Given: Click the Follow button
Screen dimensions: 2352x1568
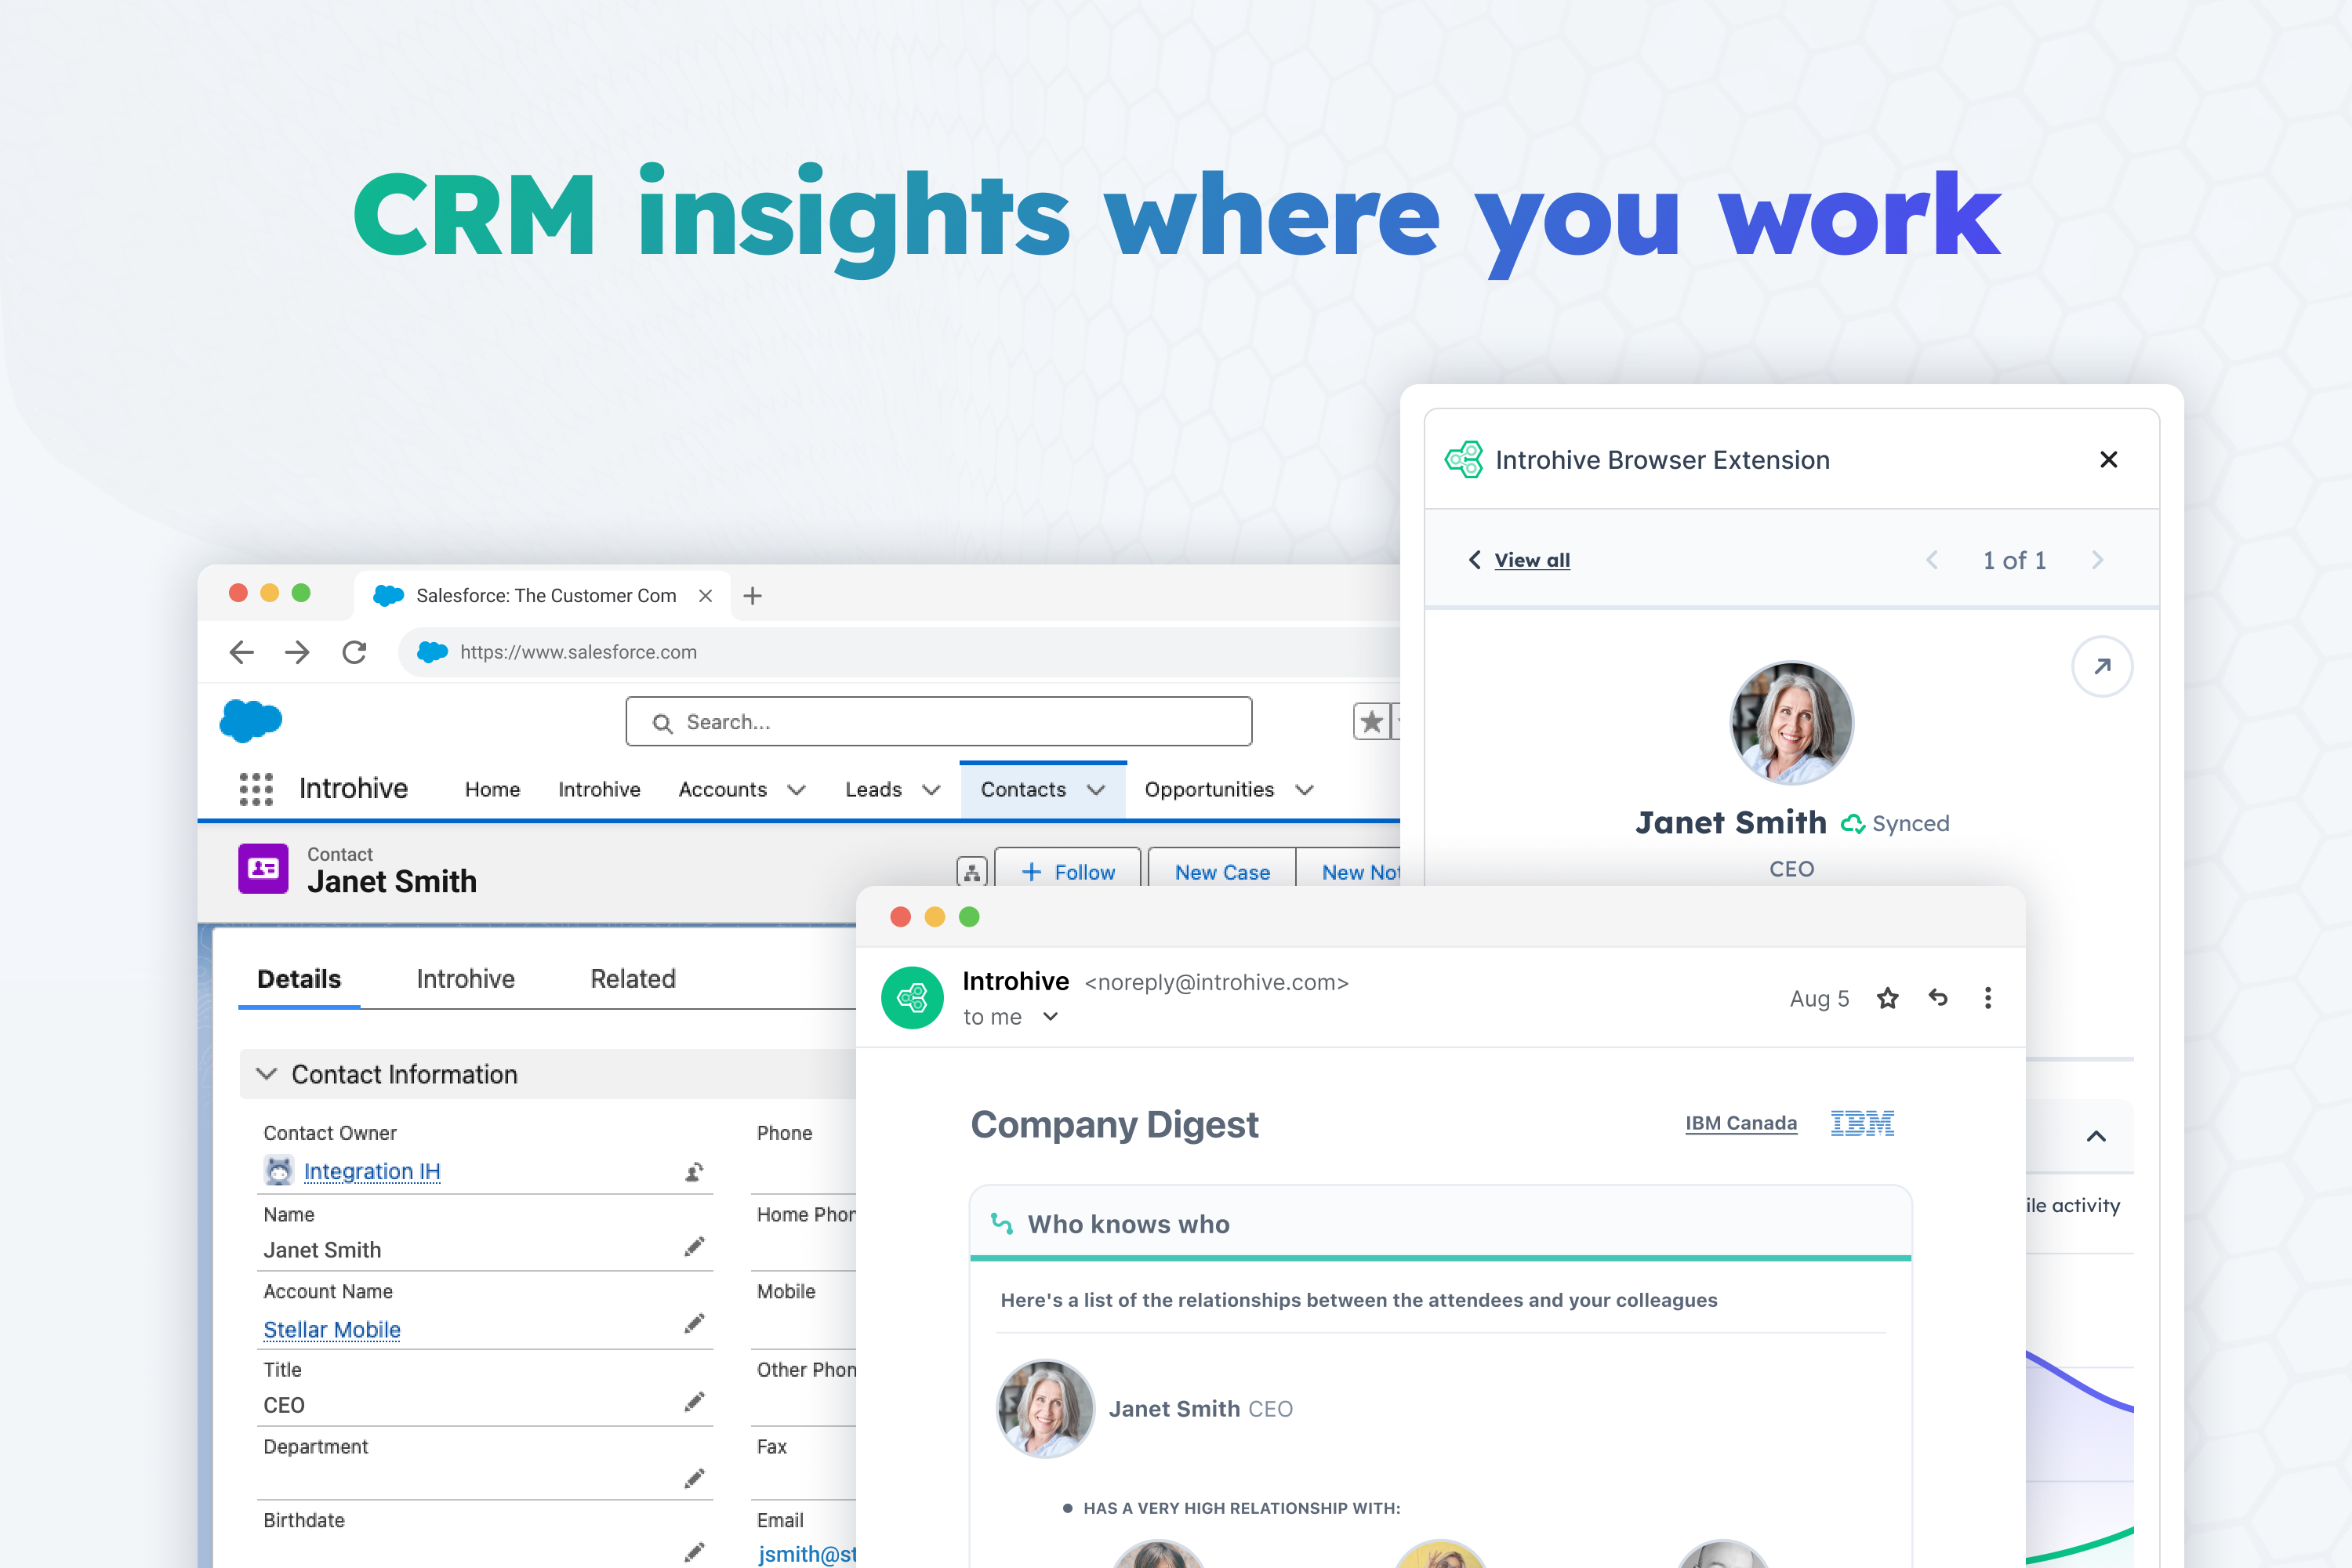Looking at the screenshot, I should coord(1068,872).
